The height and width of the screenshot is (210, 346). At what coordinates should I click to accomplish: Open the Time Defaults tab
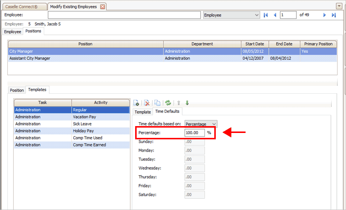click(x=167, y=112)
